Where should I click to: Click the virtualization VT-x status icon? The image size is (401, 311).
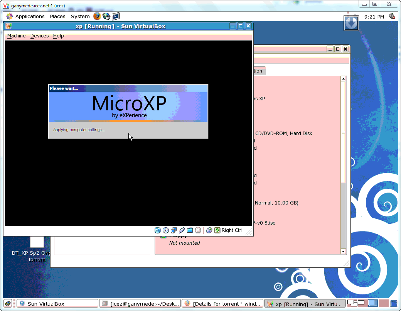[x=198, y=230]
